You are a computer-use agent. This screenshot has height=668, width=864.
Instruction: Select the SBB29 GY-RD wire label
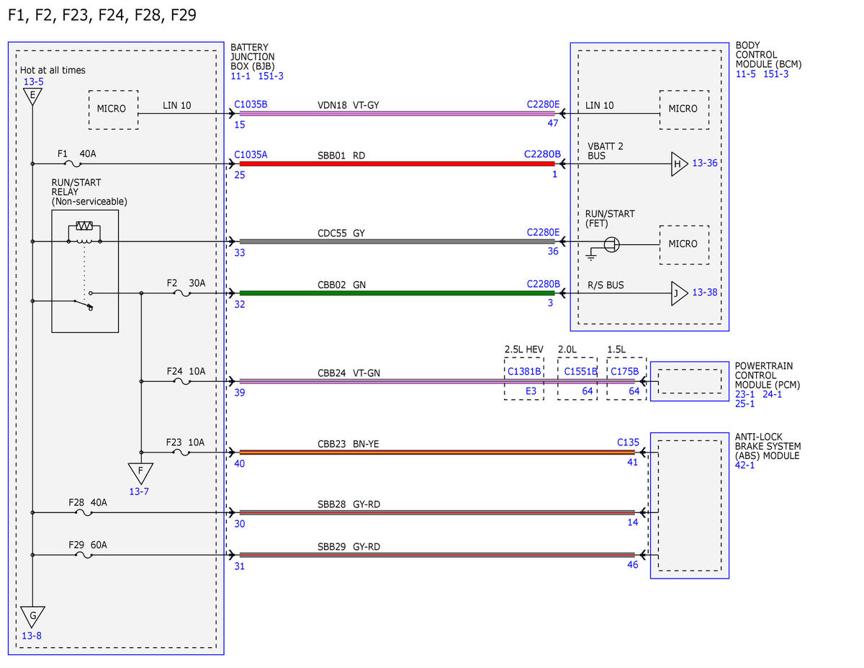348,547
